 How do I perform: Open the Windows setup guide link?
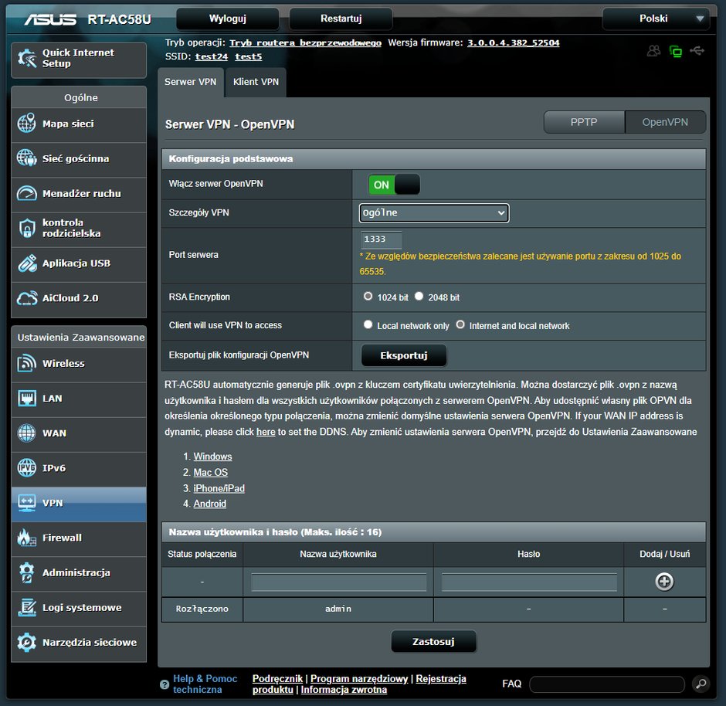(x=212, y=457)
